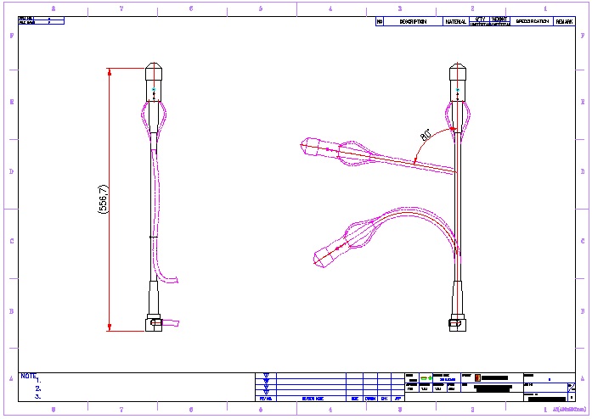Viewport: 592px width, 419px height.
Task: Select the 80° angle dimension label
Action: click(x=426, y=134)
